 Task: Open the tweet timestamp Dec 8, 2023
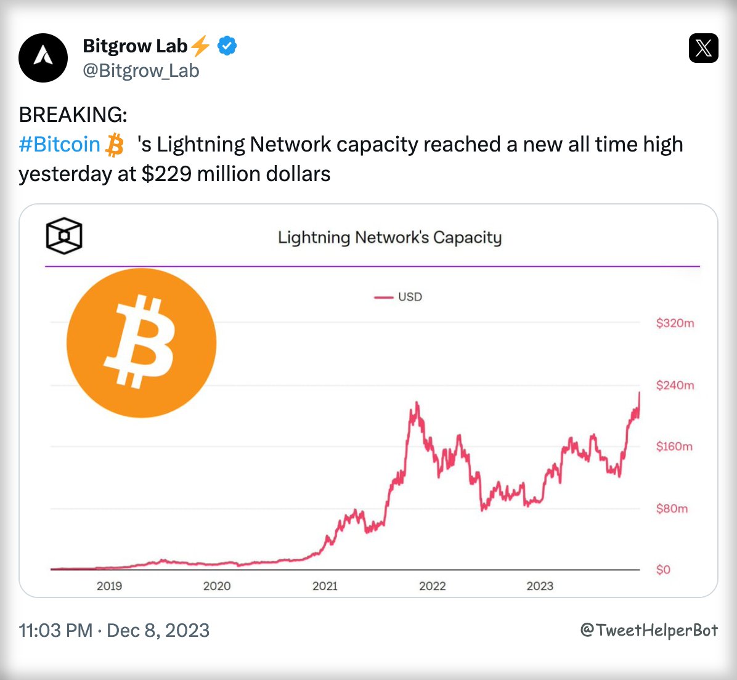tap(114, 631)
